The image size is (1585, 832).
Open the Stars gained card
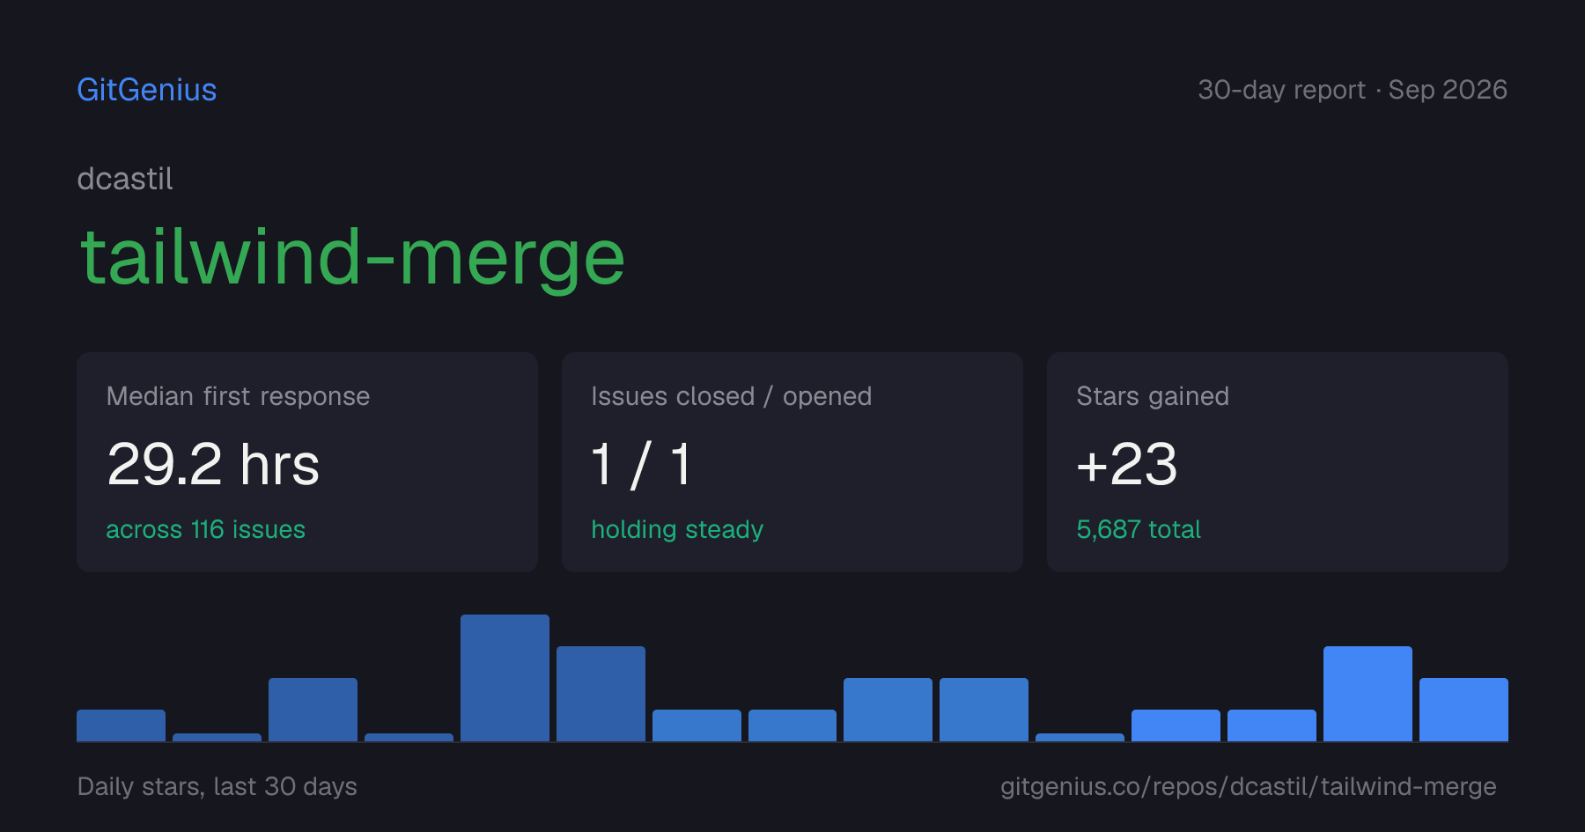point(1278,462)
